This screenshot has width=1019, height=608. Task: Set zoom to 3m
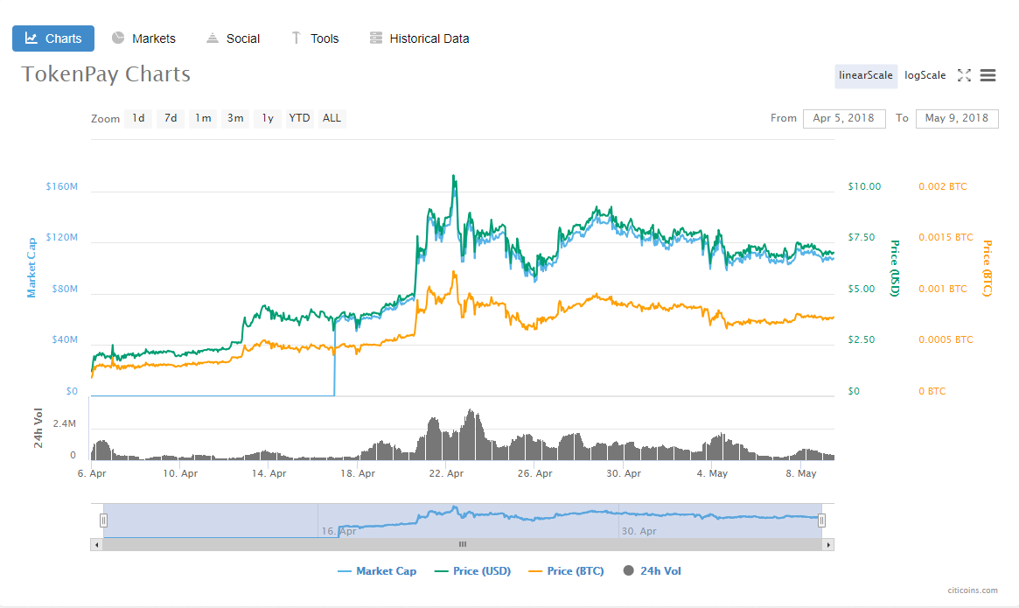(235, 118)
